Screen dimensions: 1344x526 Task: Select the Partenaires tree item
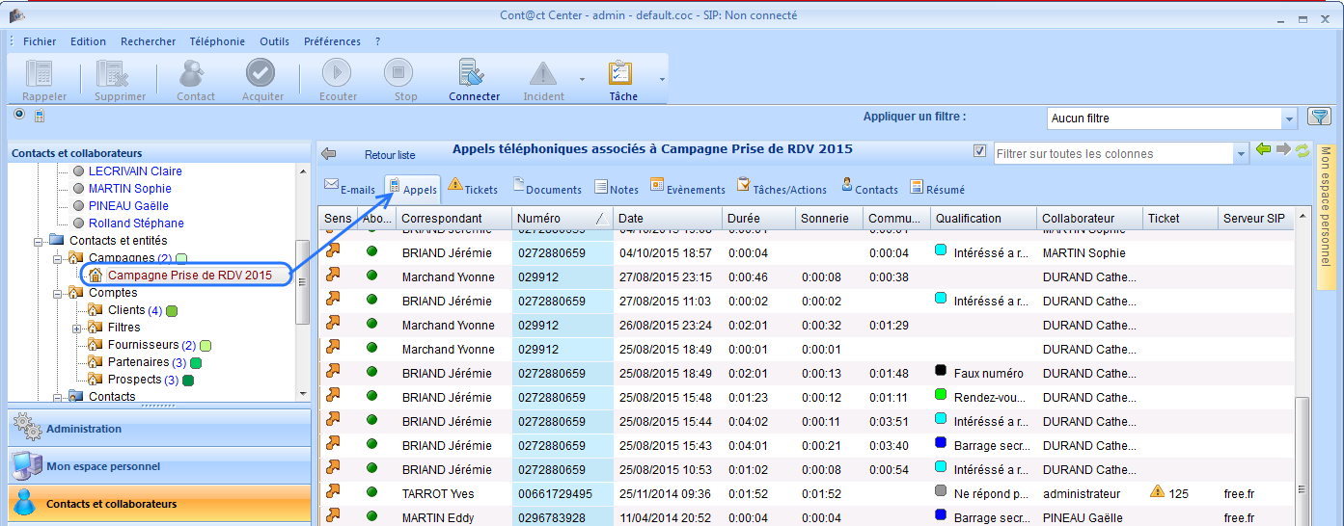tap(138, 362)
